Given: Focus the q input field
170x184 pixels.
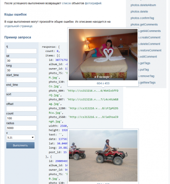Looking at the screenshot, I should 21,51.
